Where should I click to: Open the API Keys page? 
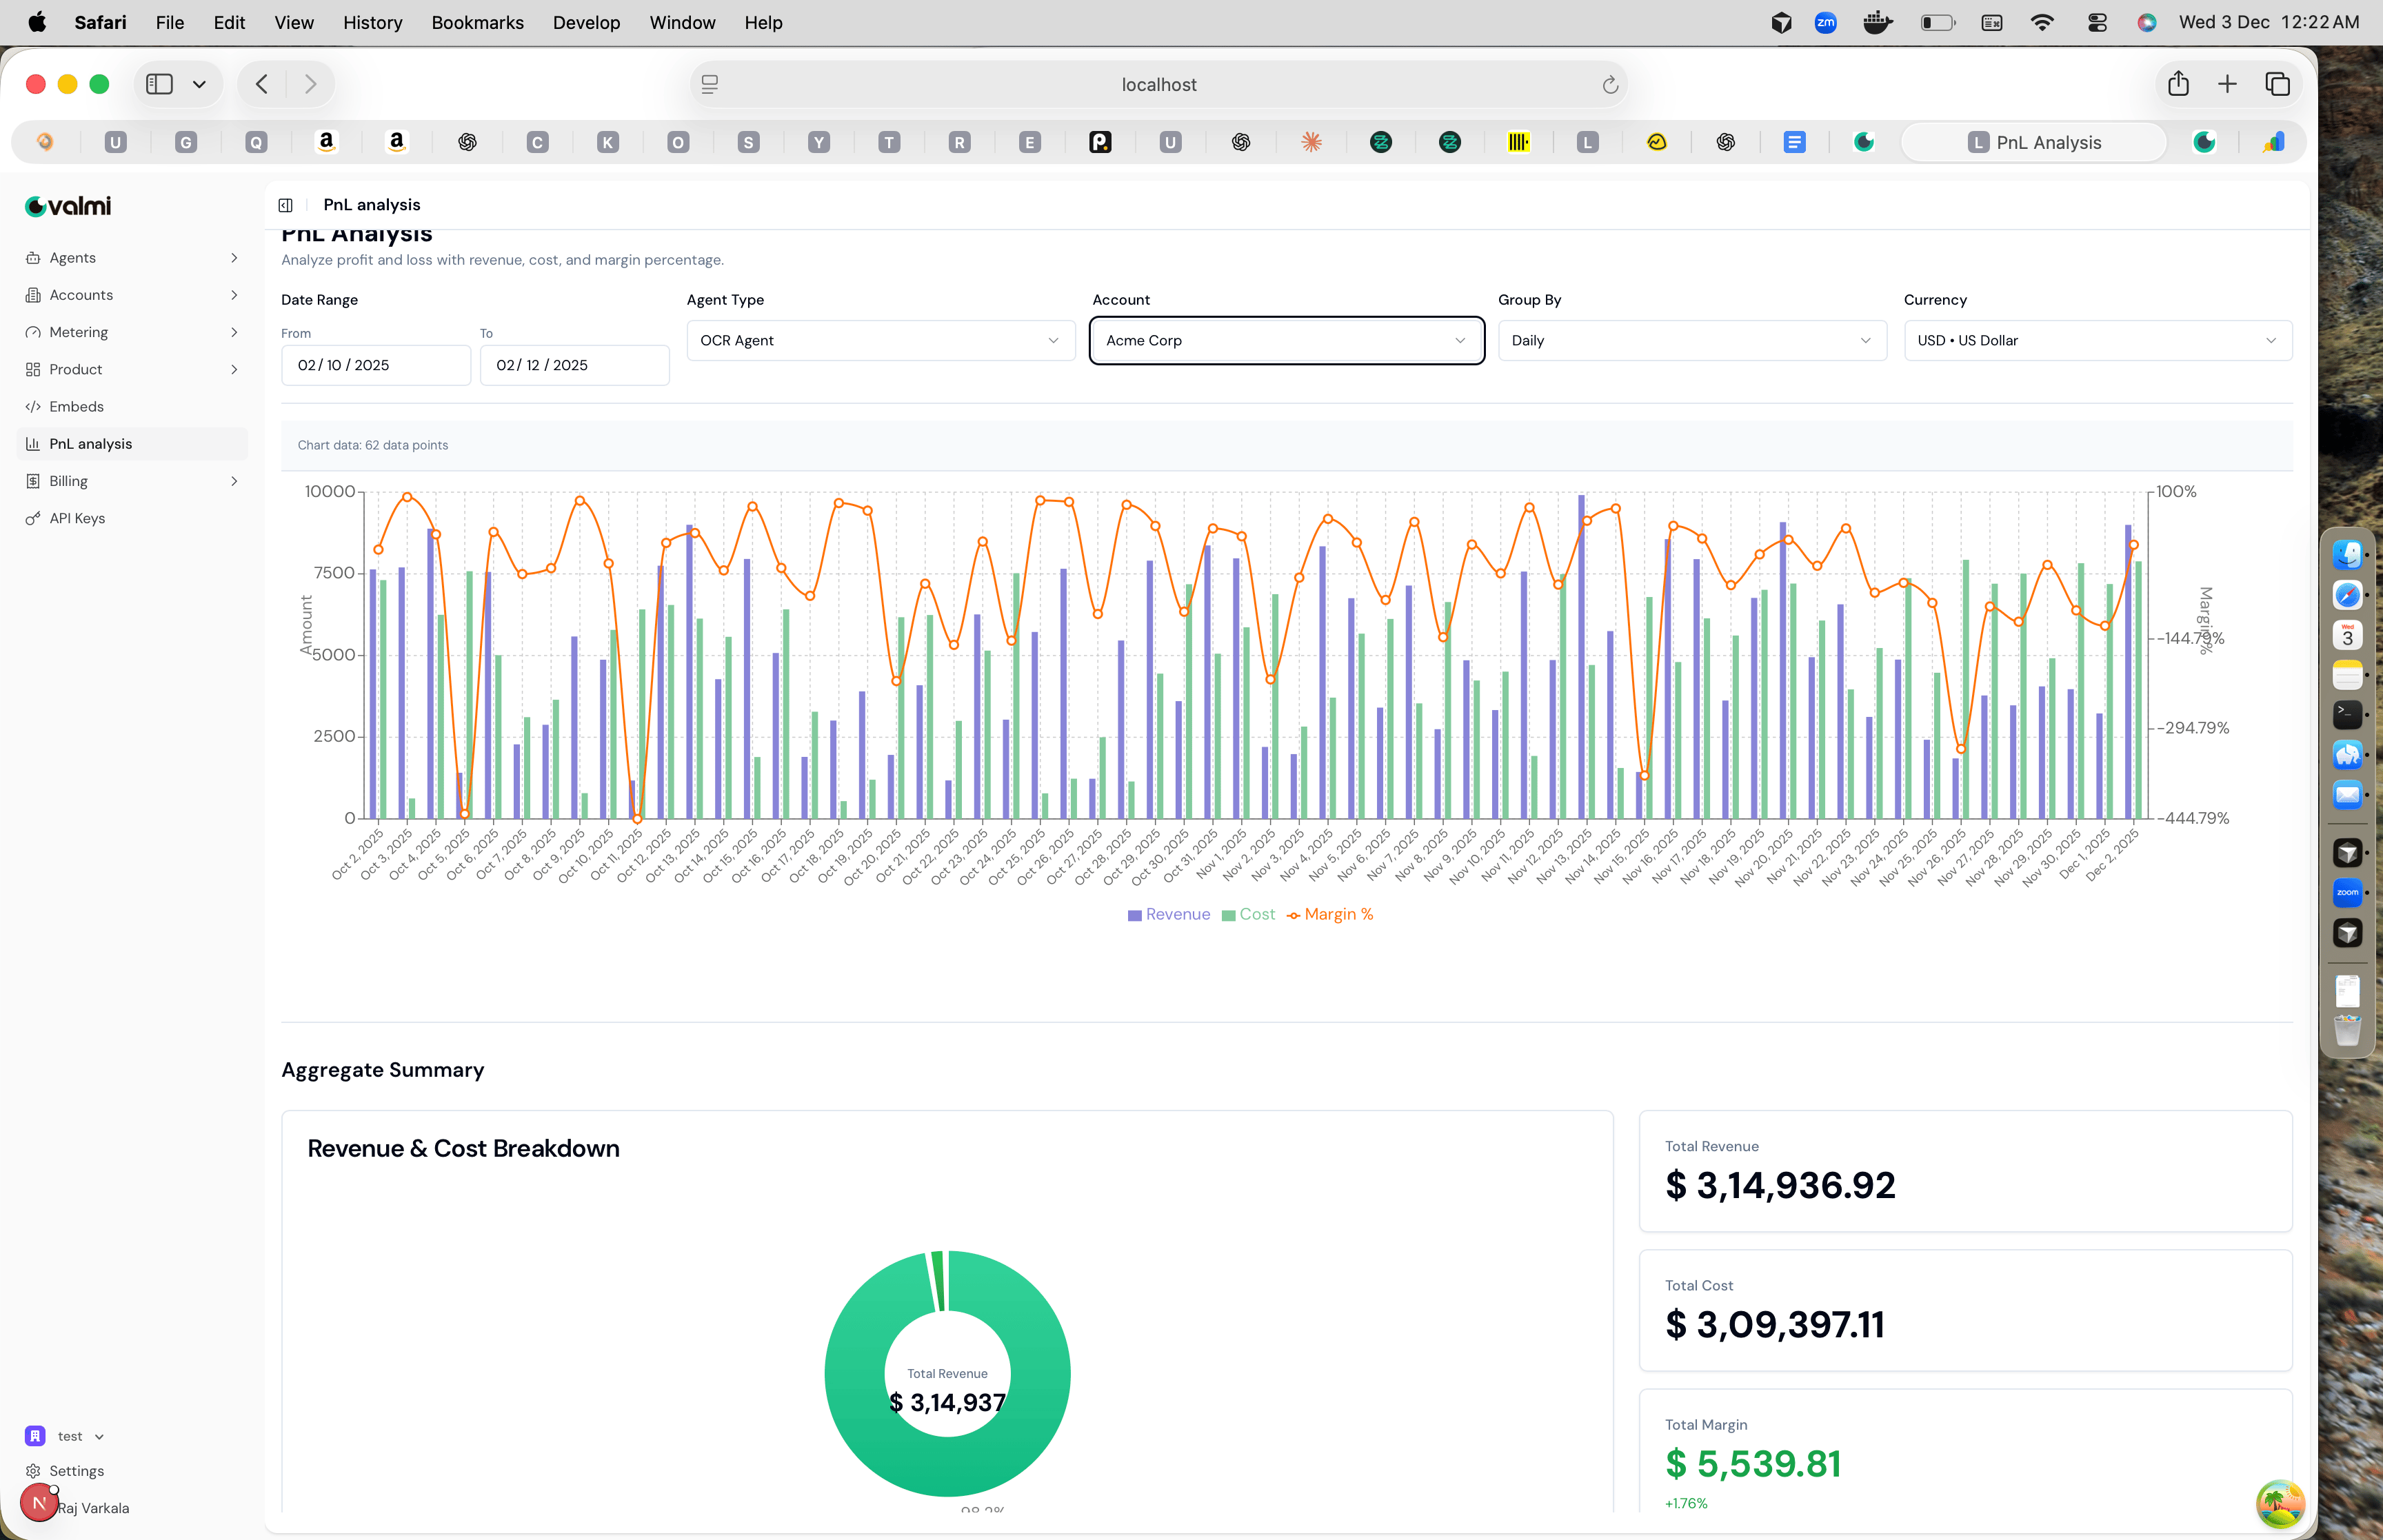click(x=132, y=518)
